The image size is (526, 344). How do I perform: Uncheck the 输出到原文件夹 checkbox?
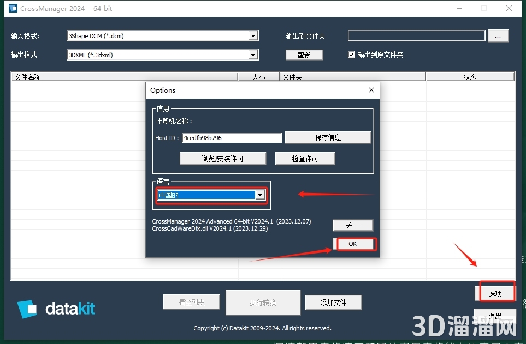[350, 55]
